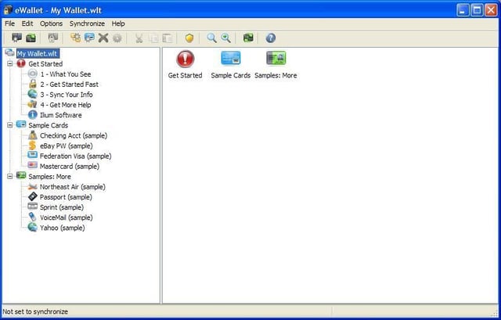501x320 pixels.
Task: Open the Edit menu
Action: pos(27,23)
